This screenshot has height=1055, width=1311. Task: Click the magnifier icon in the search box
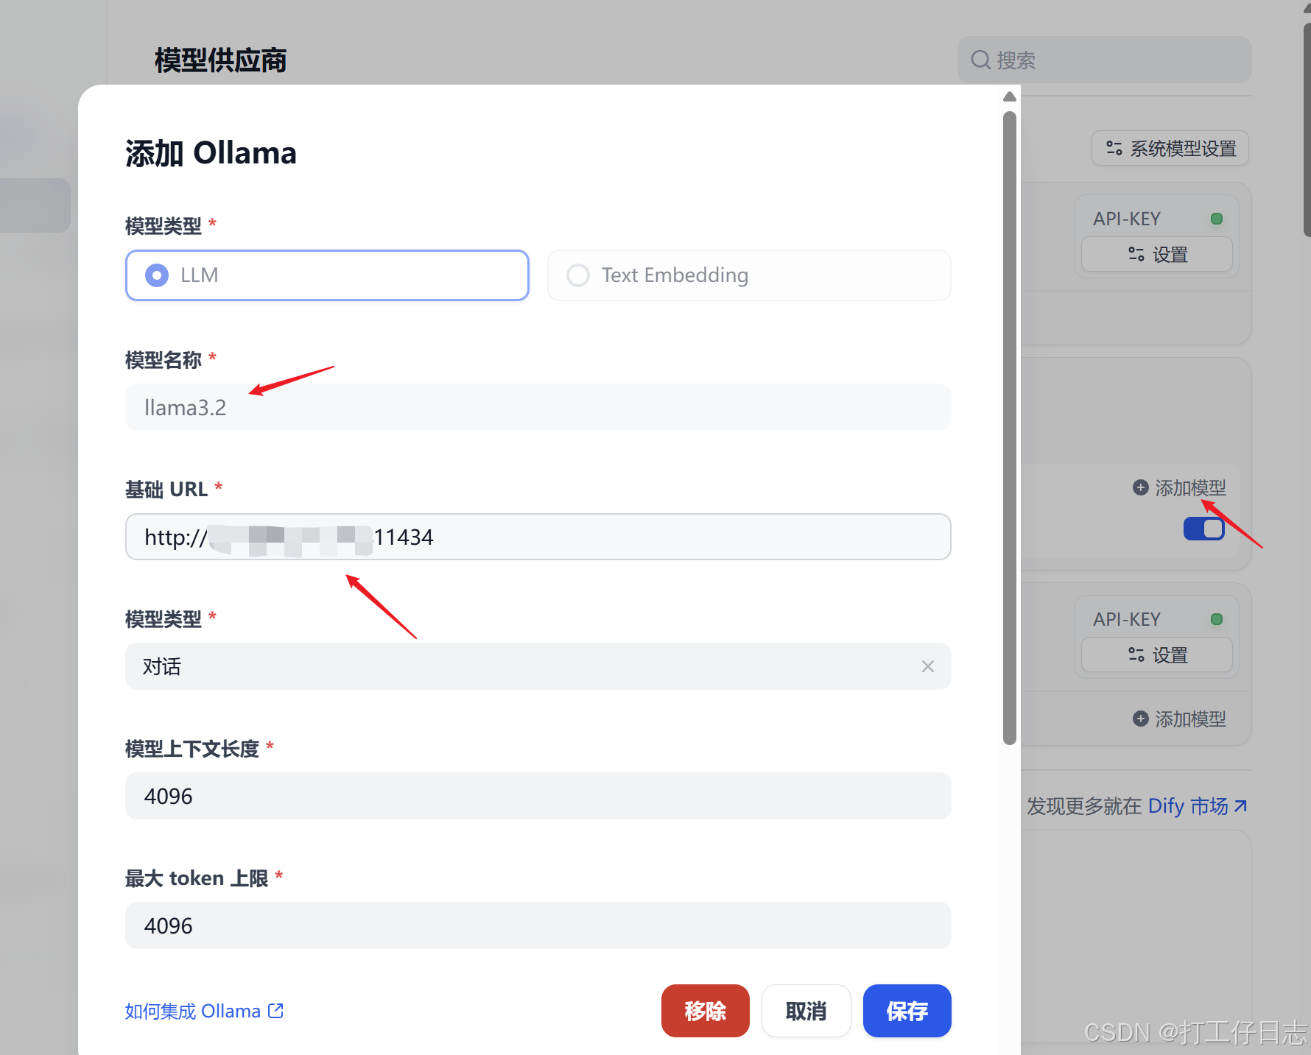pyautogui.click(x=980, y=60)
